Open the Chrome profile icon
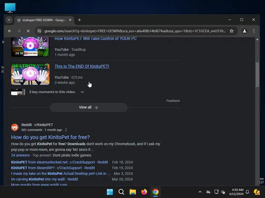265x198 pixels. click(244, 31)
